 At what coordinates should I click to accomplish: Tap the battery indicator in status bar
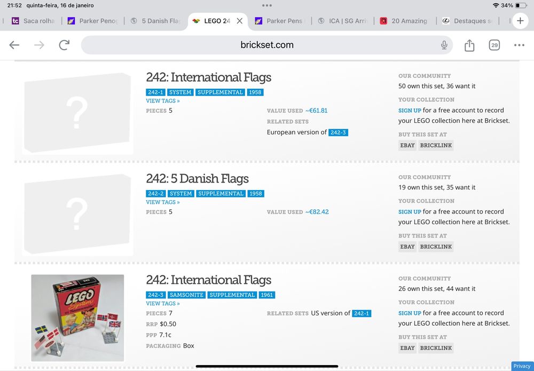tap(521, 5)
